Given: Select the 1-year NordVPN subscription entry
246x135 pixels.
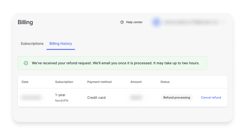Looking at the screenshot, I should point(62,97).
